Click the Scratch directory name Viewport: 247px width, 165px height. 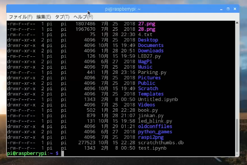pyautogui.click(x=148, y=88)
